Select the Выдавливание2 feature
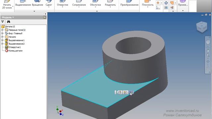Viewport: 212px width, 119px height. tap(17, 44)
